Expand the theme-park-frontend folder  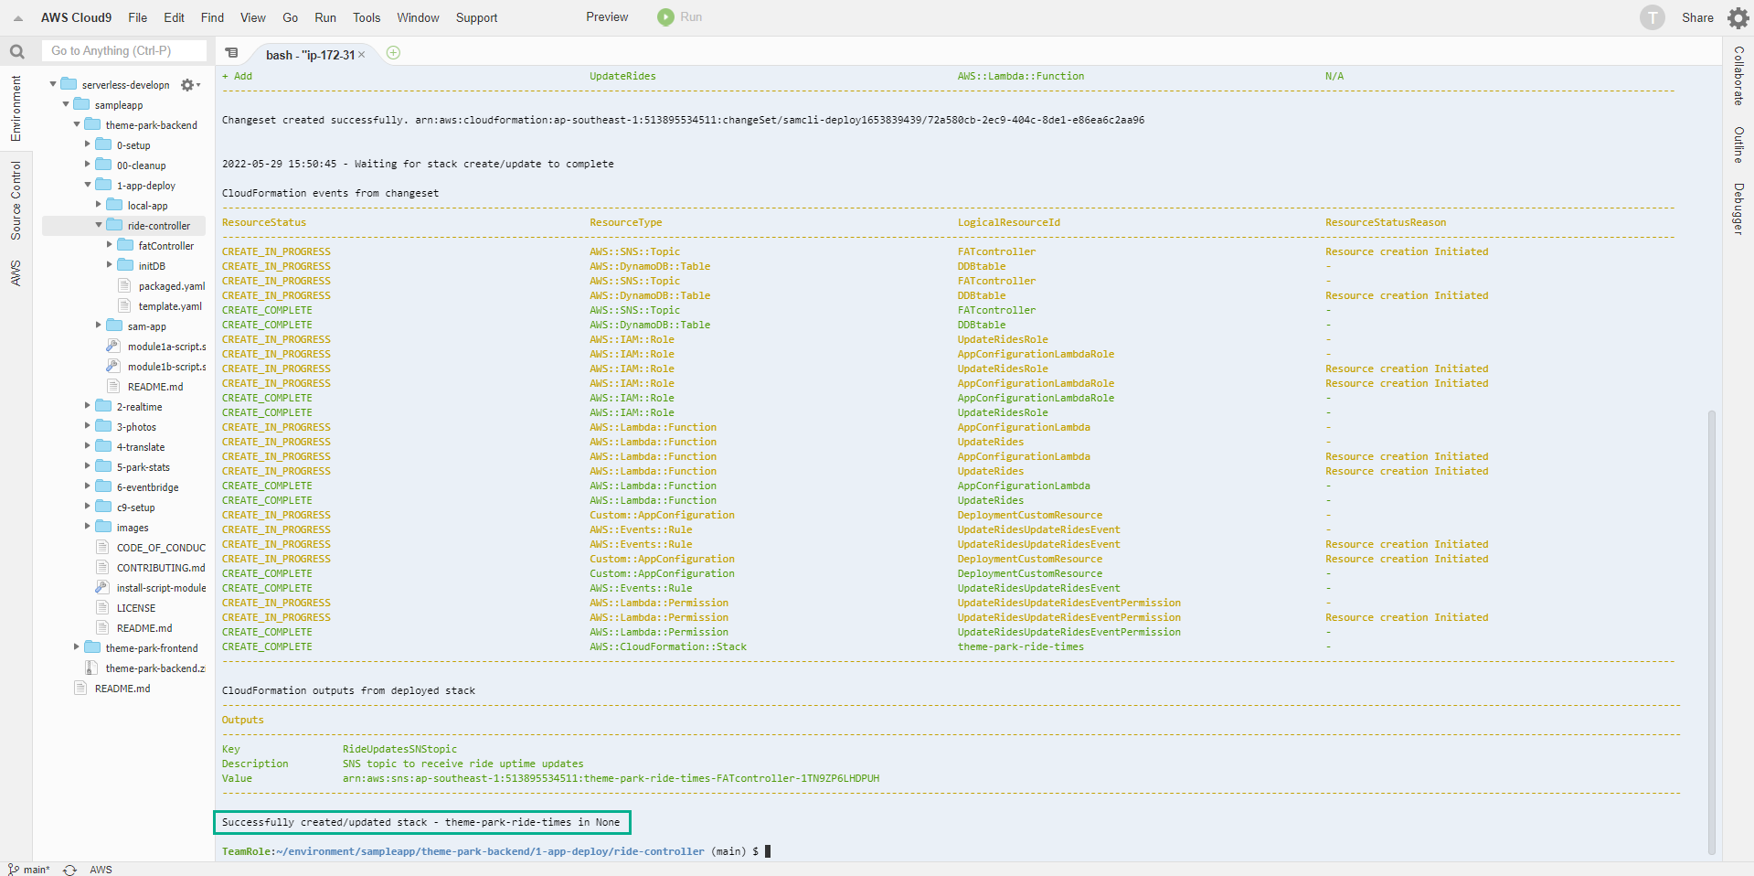[77, 647]
